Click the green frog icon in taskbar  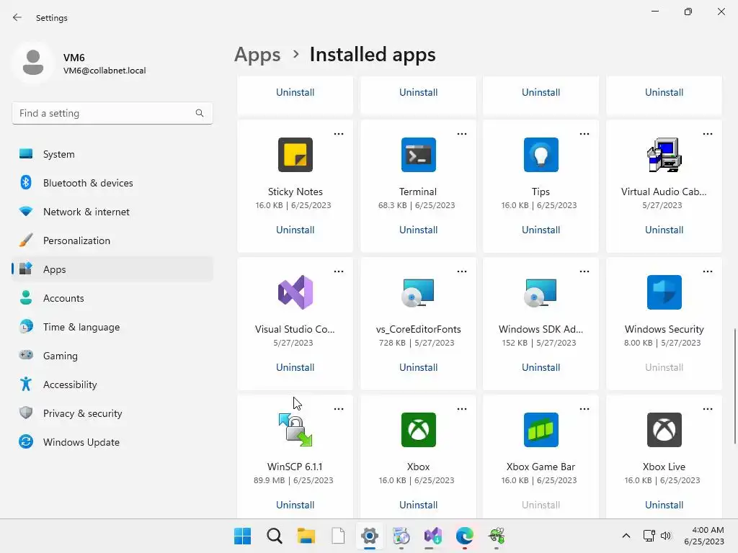(497, 536)
